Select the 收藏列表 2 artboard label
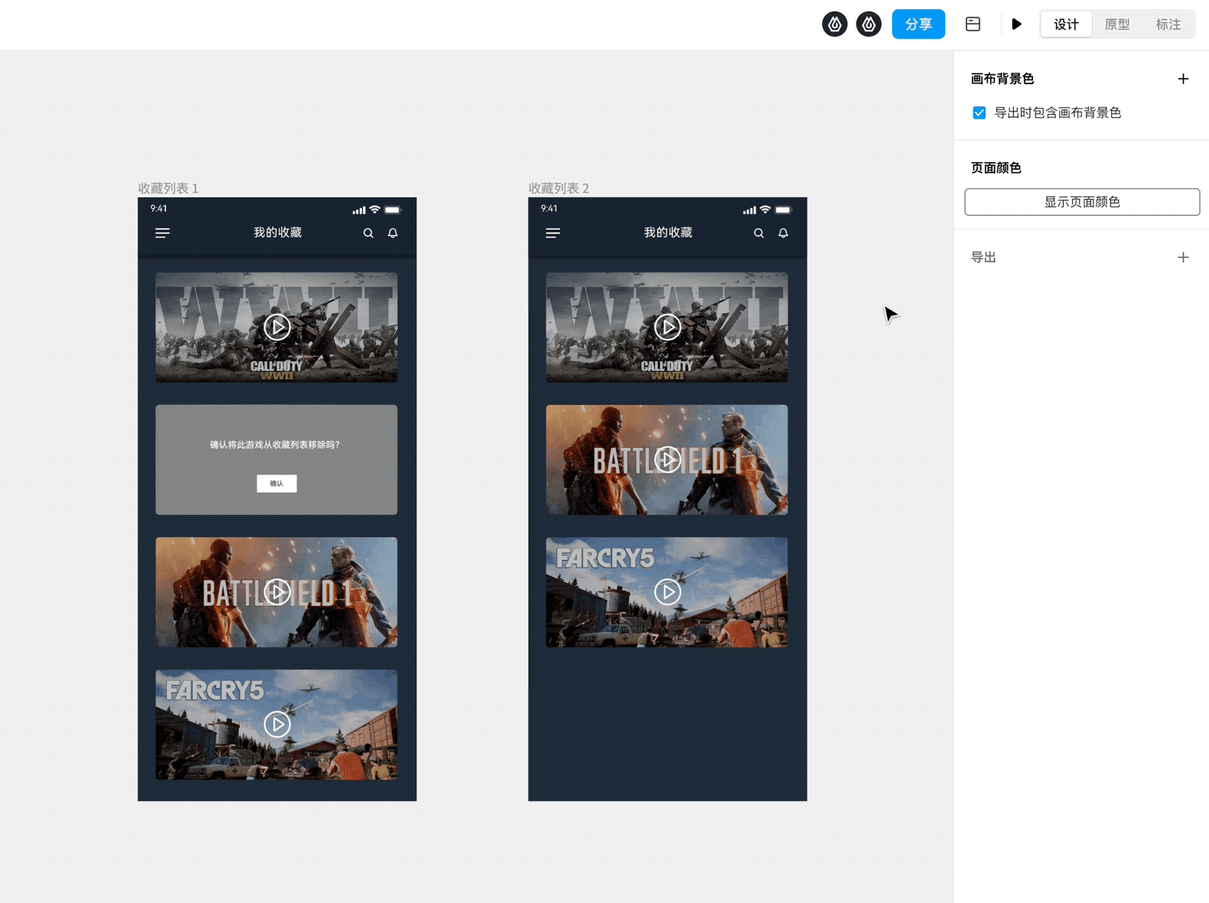Viewport: 1209px width, 903px height. pyautogui.click(x=559, y=188)
